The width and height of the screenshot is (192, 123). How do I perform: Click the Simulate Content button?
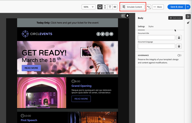coord(133,7)
